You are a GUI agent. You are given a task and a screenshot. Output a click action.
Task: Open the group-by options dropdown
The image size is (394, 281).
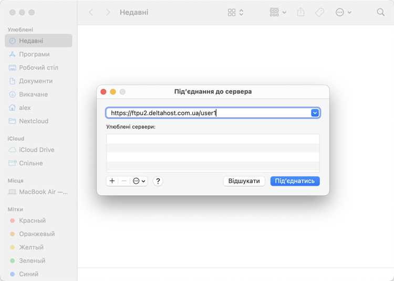(x=278, y=12)
